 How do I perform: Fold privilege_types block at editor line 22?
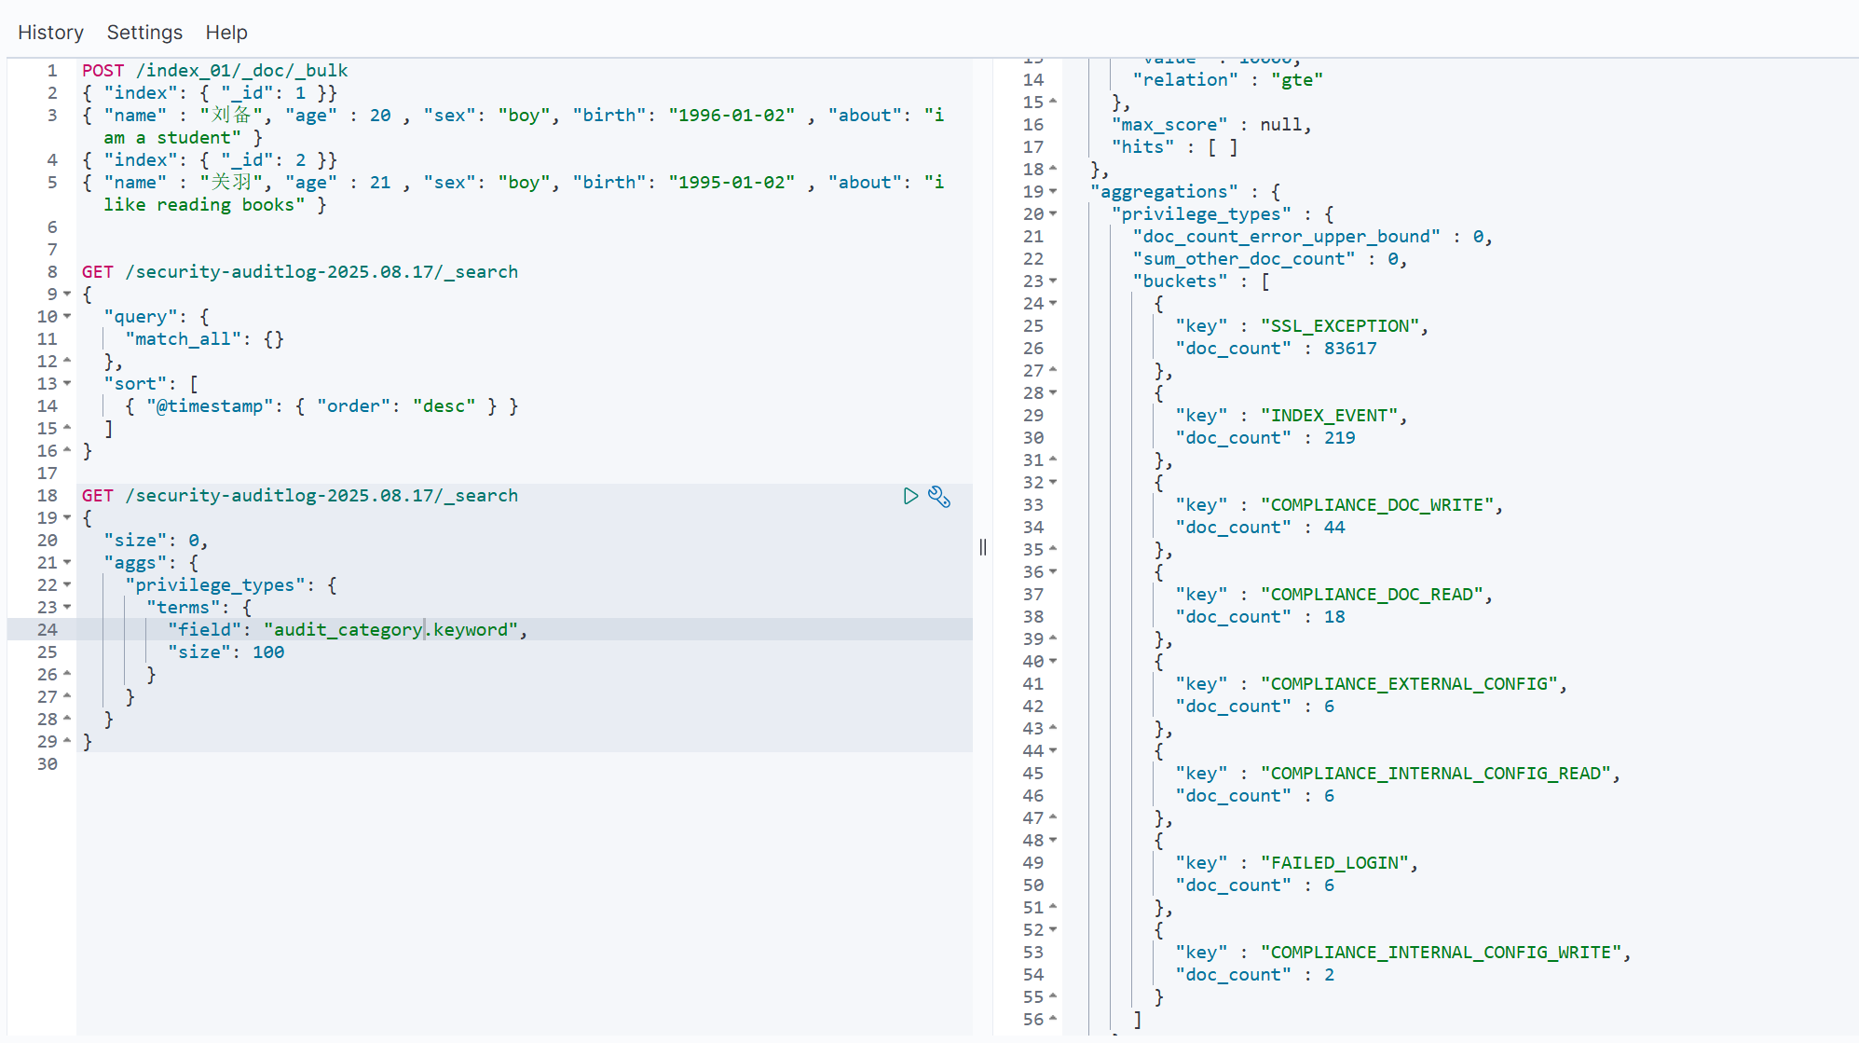[67, 585]
